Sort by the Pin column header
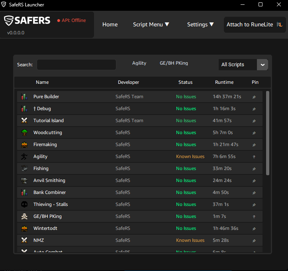288x271 pixels. [x=255, y=82]
